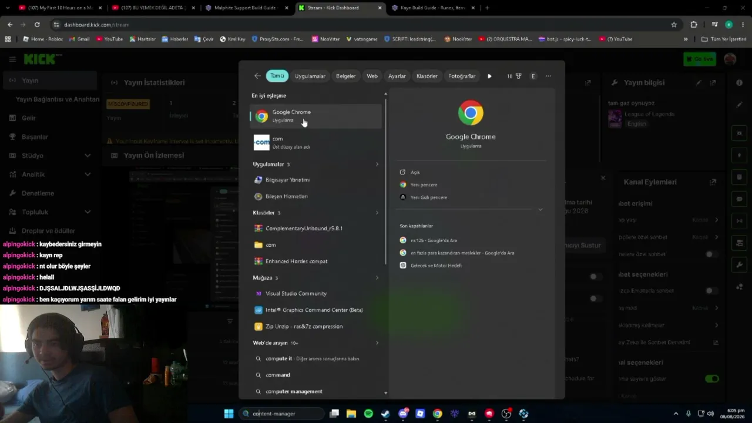
Task: Open Chrome's extensions puzzle icon
Action: tap(694, 25)
